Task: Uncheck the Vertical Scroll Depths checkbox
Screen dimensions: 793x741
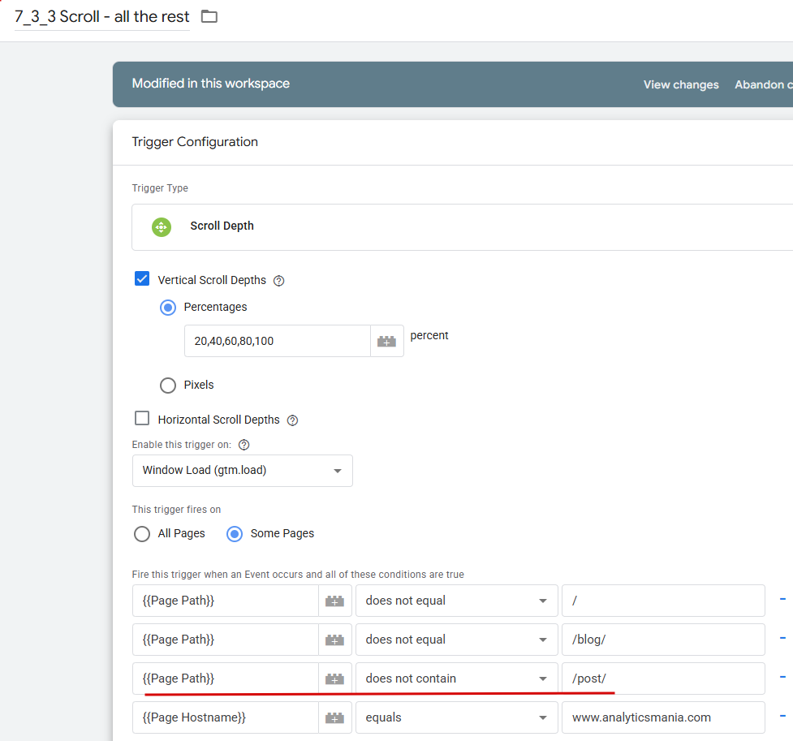Action: (x=142, y=279)
